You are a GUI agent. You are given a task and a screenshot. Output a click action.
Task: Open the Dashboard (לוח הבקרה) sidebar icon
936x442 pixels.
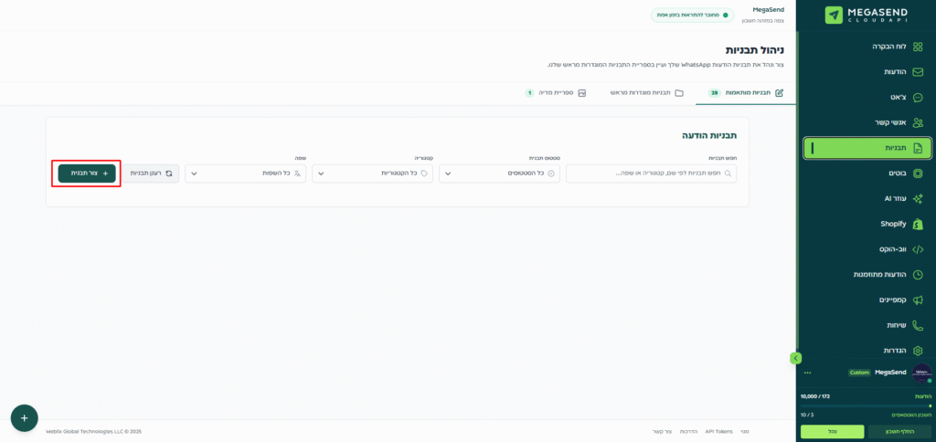[x=918, y=46]
